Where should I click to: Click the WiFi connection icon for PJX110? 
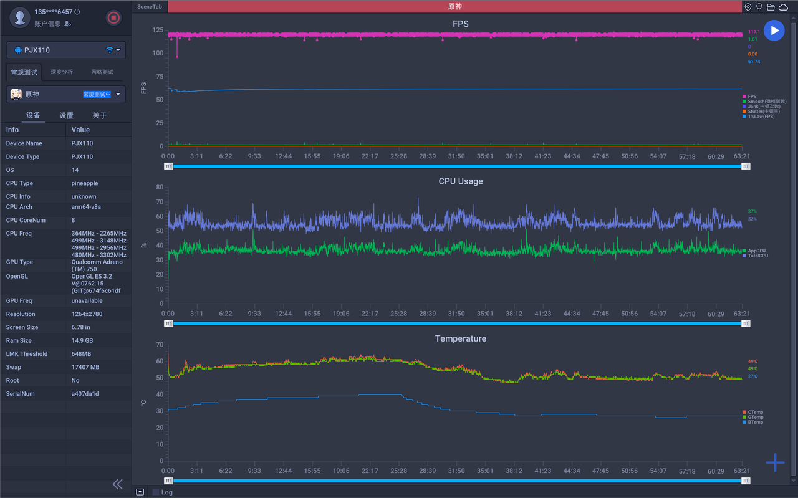pyautogui.click(x=110, y=50)
